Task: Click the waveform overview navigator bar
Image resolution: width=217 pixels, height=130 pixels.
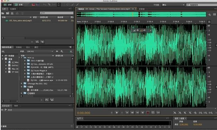Action: pos(142,14)
